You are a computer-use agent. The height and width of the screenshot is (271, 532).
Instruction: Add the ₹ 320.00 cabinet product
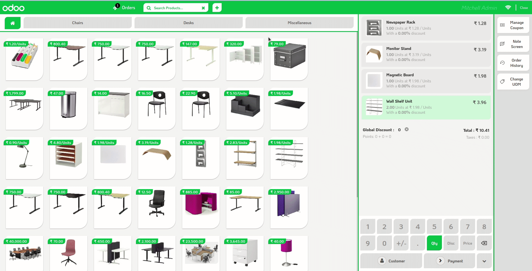(x=245, y=59)
